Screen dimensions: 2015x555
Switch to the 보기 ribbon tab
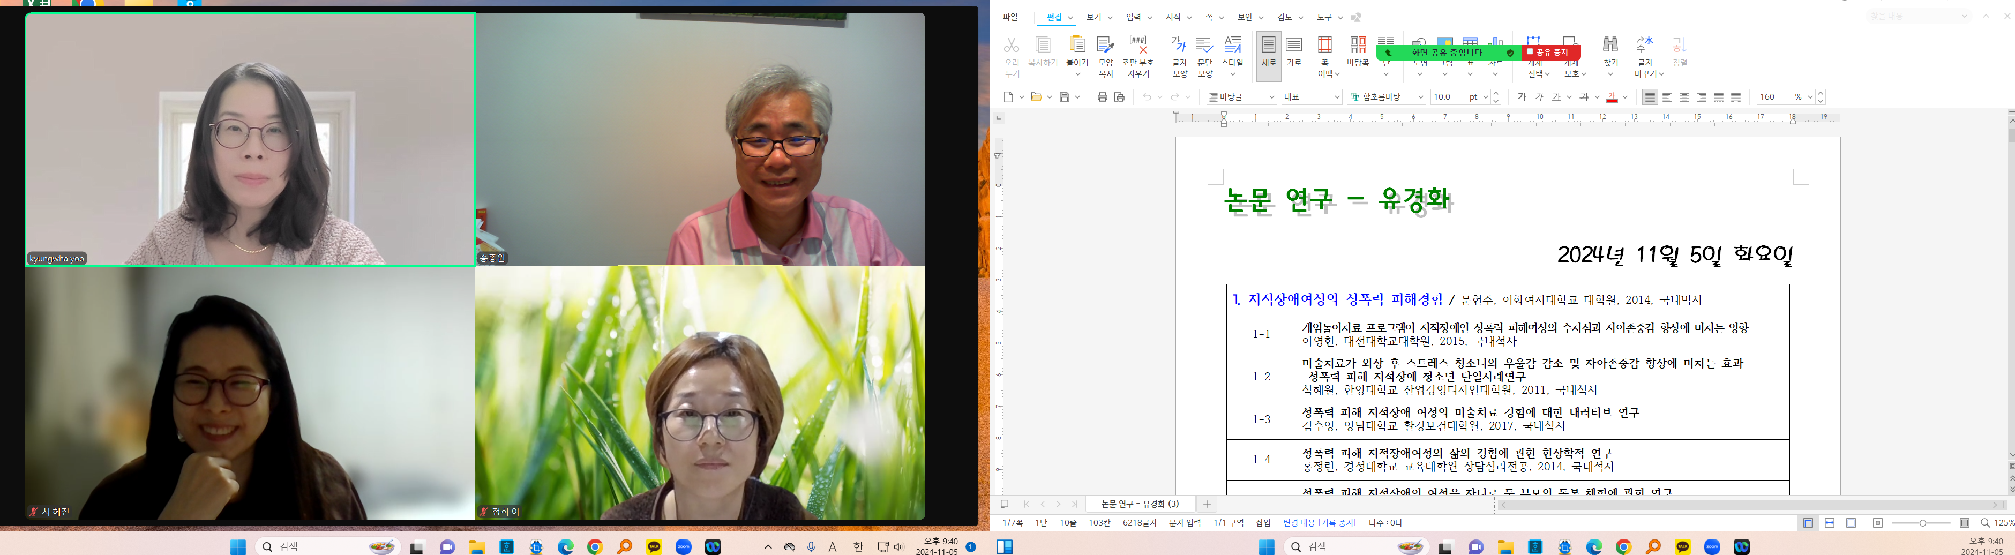[1093, 17]
